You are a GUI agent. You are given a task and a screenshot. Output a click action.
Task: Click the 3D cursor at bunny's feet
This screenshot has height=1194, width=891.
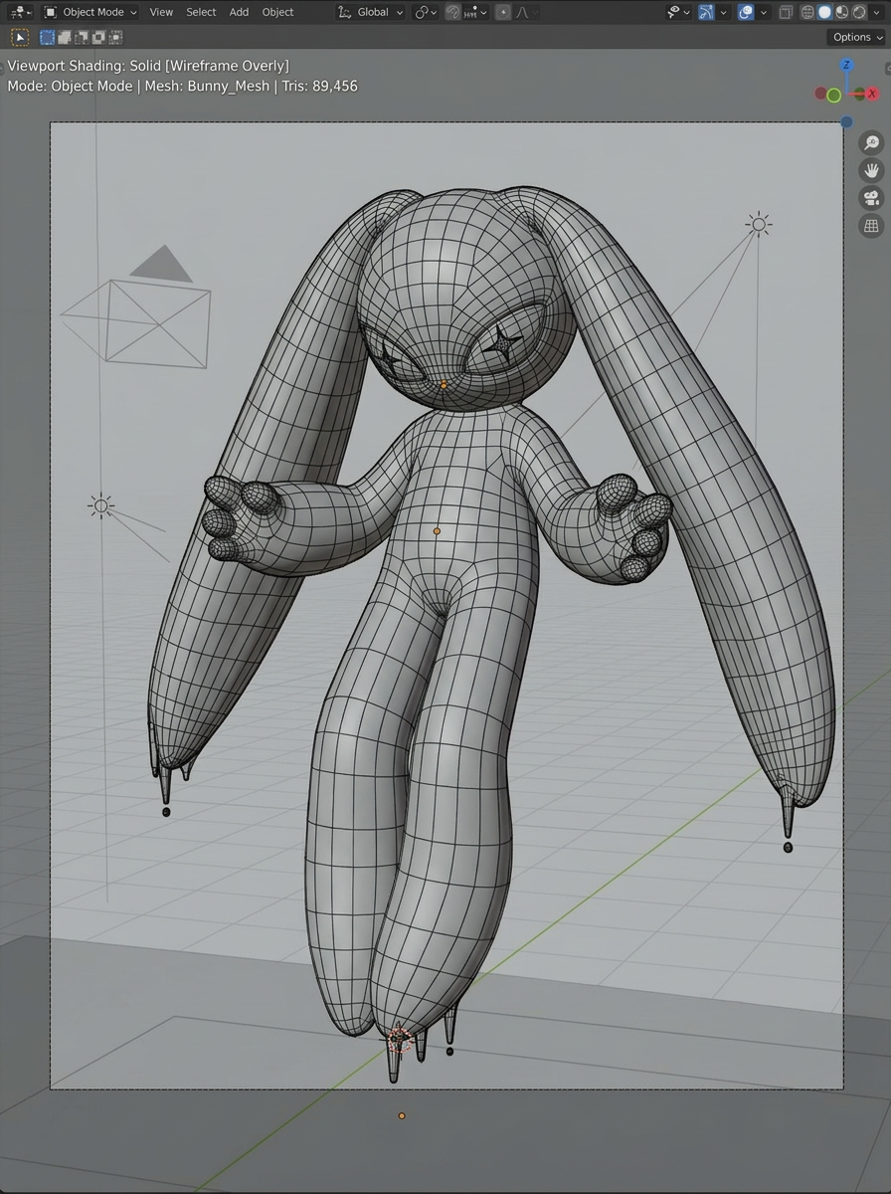click(x=399, y=1040)
